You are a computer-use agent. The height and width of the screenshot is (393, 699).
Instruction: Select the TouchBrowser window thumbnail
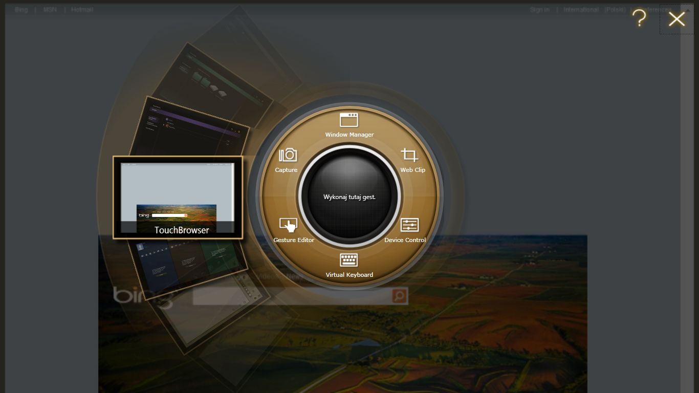click(178, 198)
